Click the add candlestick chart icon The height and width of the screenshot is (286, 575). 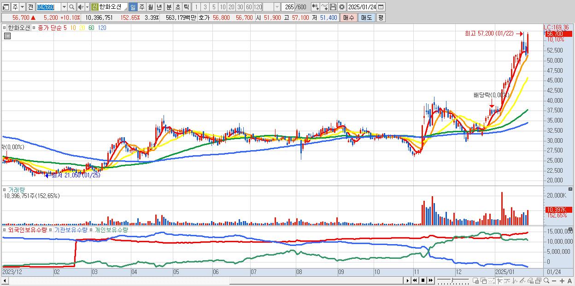[315, 7]
